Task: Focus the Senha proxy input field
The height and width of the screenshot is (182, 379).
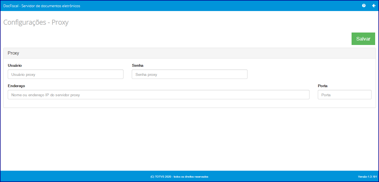Action: (190, 74)
